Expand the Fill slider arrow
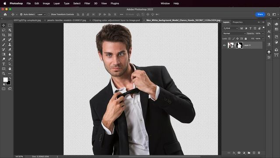280x158 pixels. [x=263, y=39]
